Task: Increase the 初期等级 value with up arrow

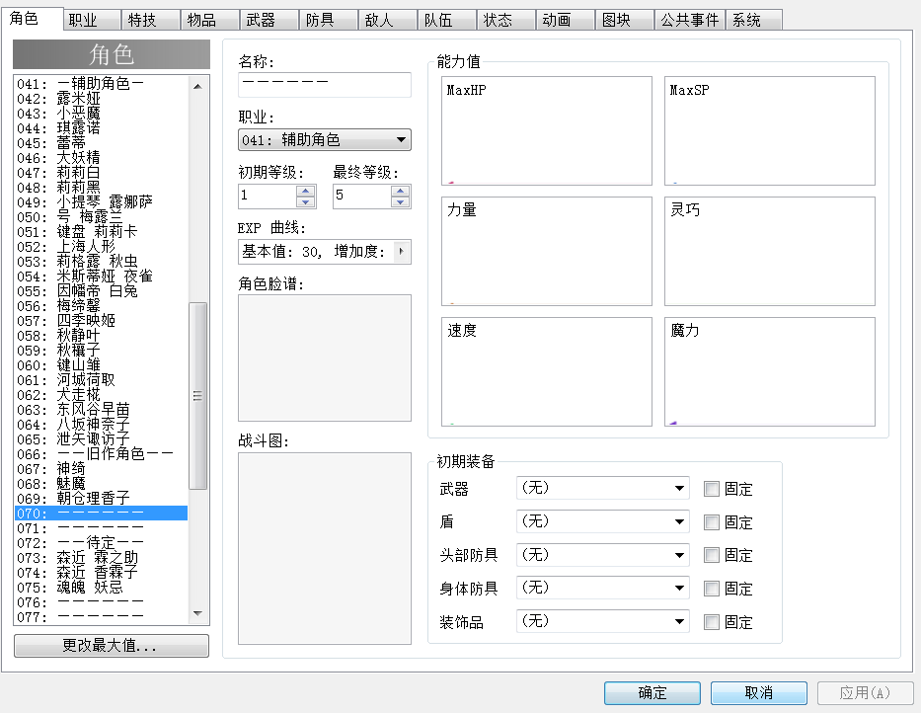Action: pyautogui.click(x=305, y=191)
